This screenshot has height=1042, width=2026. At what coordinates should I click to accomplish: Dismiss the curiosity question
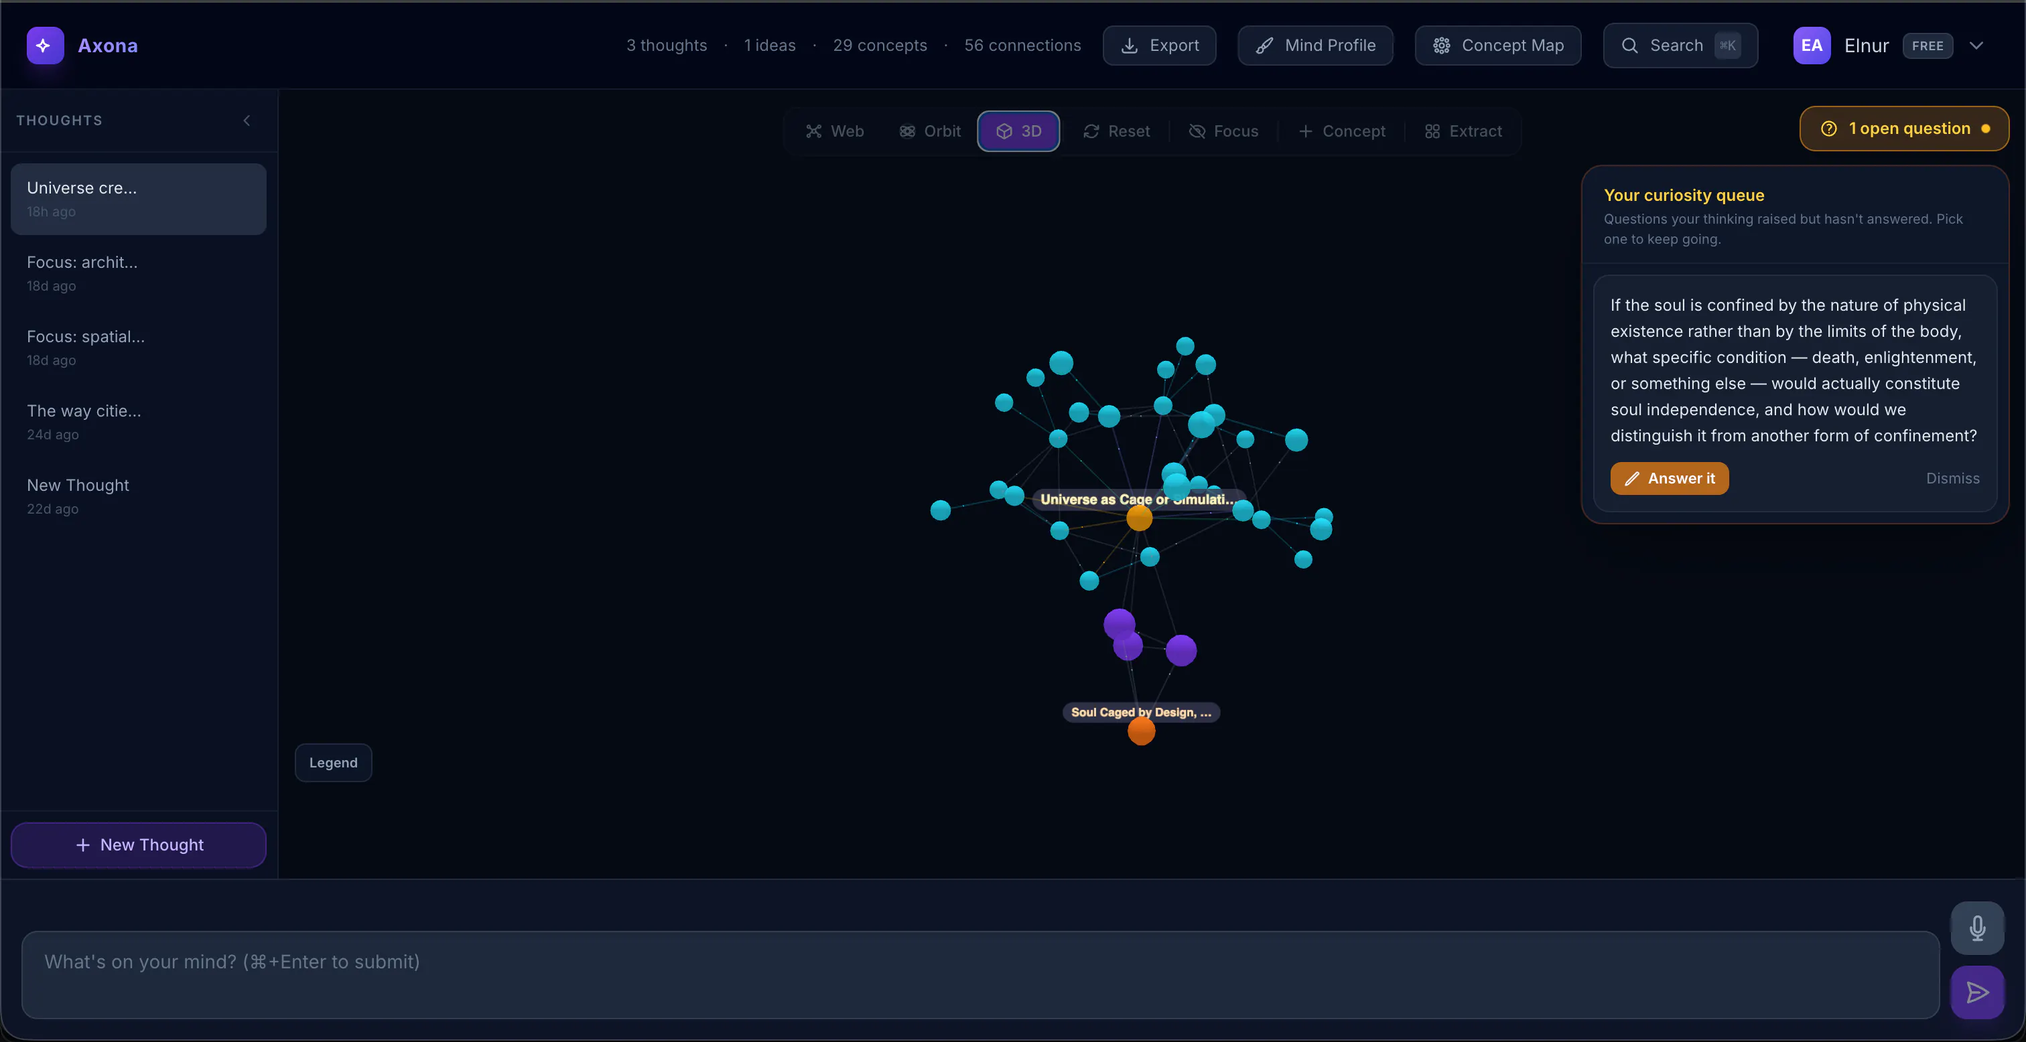click(1952, 478)
